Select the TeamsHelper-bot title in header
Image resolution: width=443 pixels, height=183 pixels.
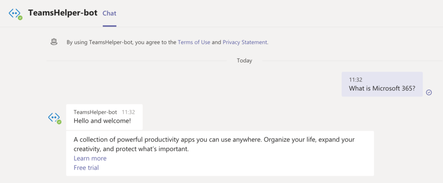(x=63, y=13)
